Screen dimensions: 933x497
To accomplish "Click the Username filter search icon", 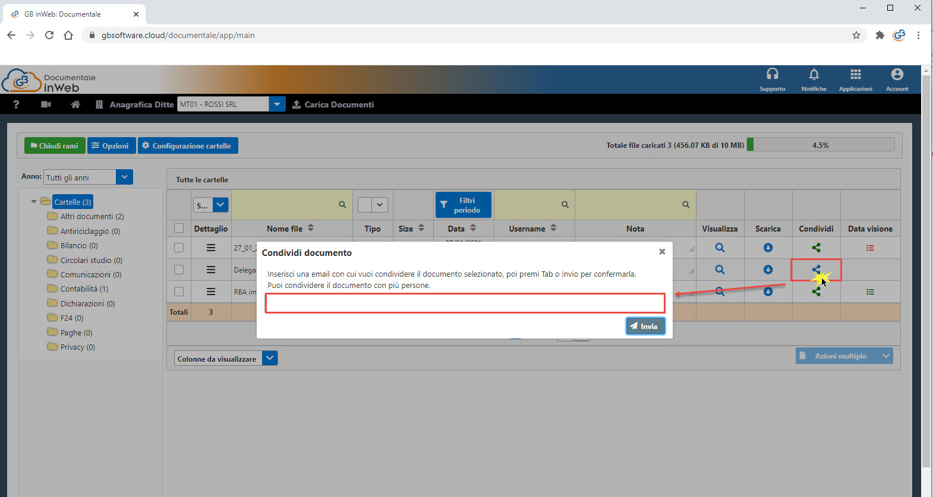I will pos(565,204).
